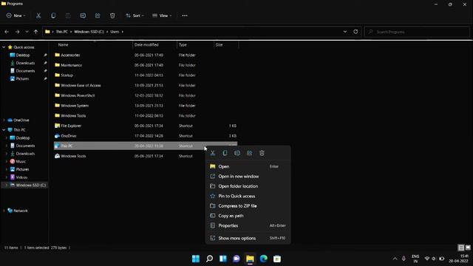Click the Copy icon in the context menu
473x266 pixels.
coord(225,153)
